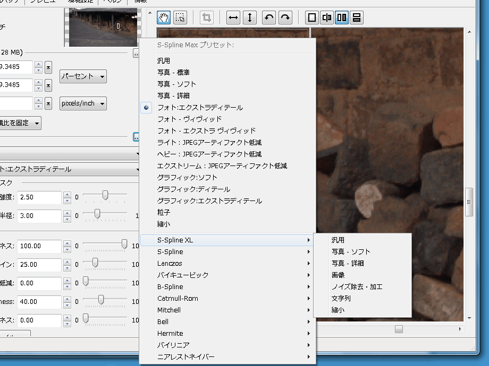Select フォト - ヴィヴィッド preset

pyautogui.click(x=189, y=119)
